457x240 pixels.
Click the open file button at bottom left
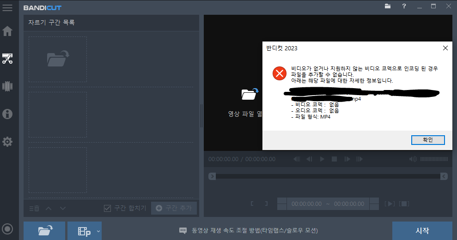[x=45, y=231]
